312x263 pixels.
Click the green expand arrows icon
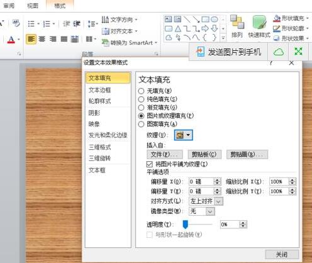[298, 51]
